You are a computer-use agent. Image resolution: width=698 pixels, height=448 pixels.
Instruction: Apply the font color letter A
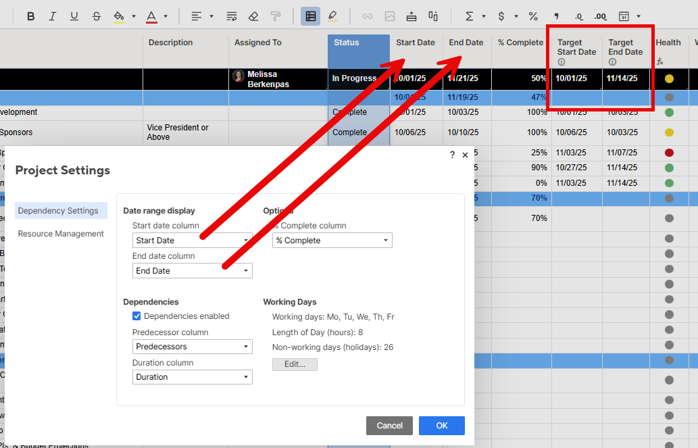click(151, 16)
